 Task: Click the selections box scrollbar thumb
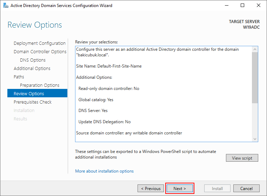click(255, 78)
